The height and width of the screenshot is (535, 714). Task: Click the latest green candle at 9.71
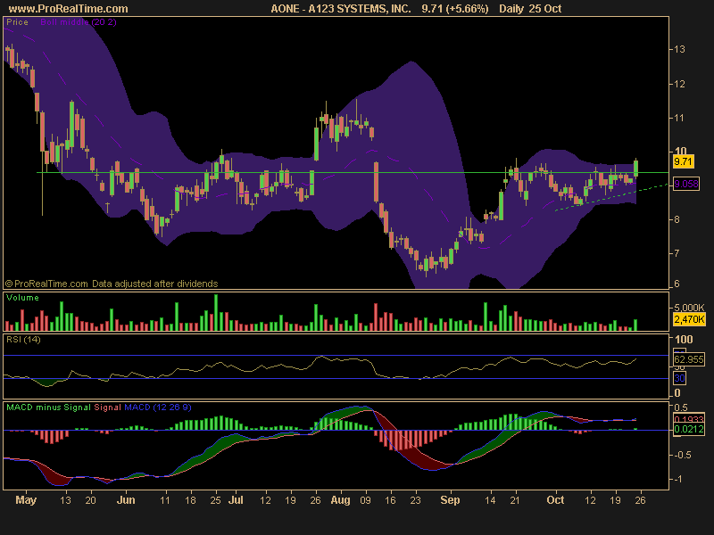click(x=635, y=169)
